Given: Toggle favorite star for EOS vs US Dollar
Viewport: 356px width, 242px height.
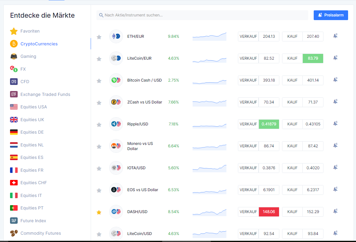Looking at the screenshot, I should 99,190.
